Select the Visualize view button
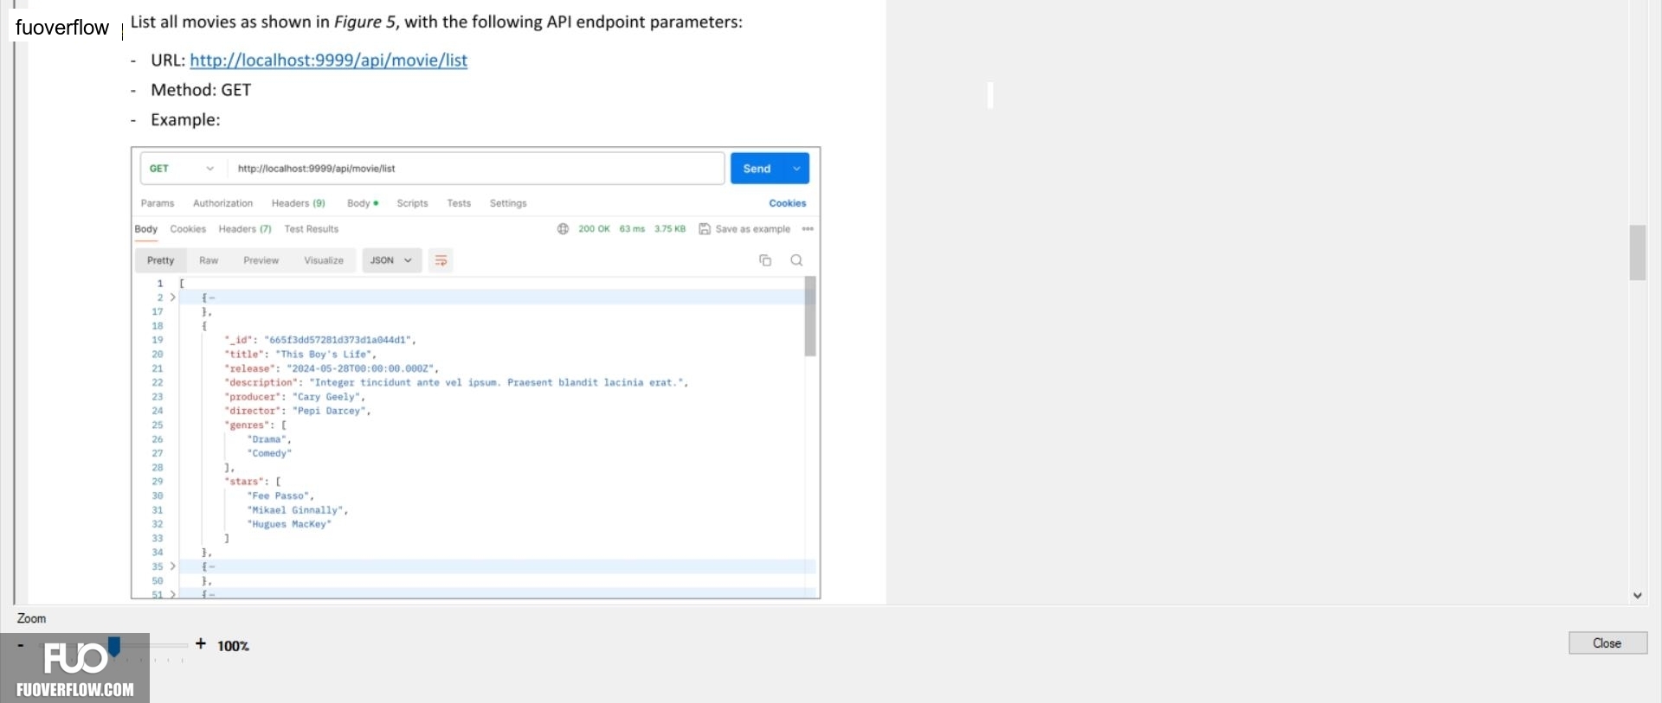 click(324, 260)
